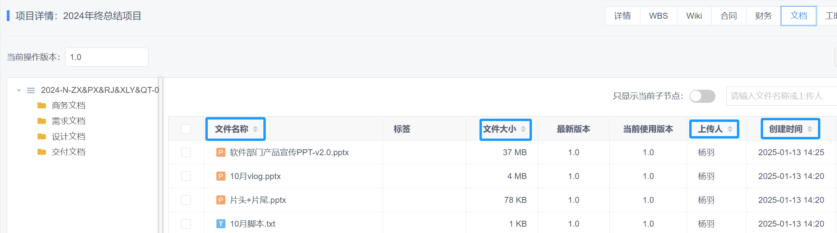Screen dimensions: 837x233
Task: Click the 商务文档 folder icon
Action: (x=42, y=105)
